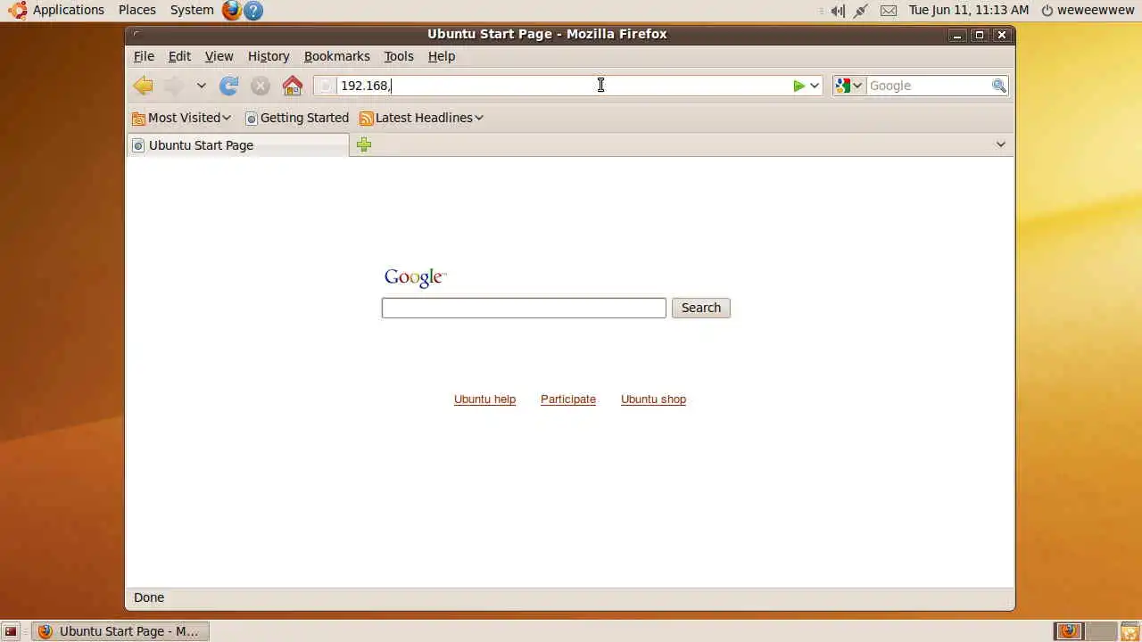Go back with the Back arrow button
Screen dimensions: 1142x642
[143, 86]
